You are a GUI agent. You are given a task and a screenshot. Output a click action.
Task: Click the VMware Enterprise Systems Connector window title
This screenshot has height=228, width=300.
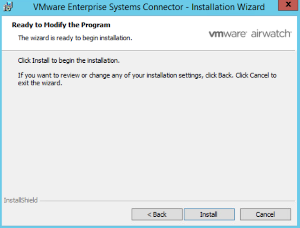(x=149, y=7)
